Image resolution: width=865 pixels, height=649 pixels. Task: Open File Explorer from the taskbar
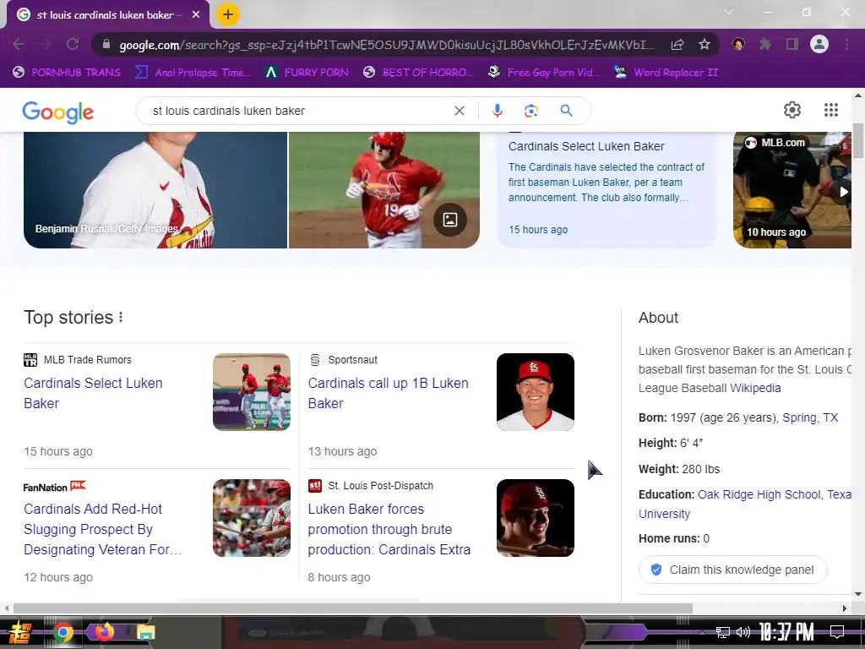tap(145, 632)
